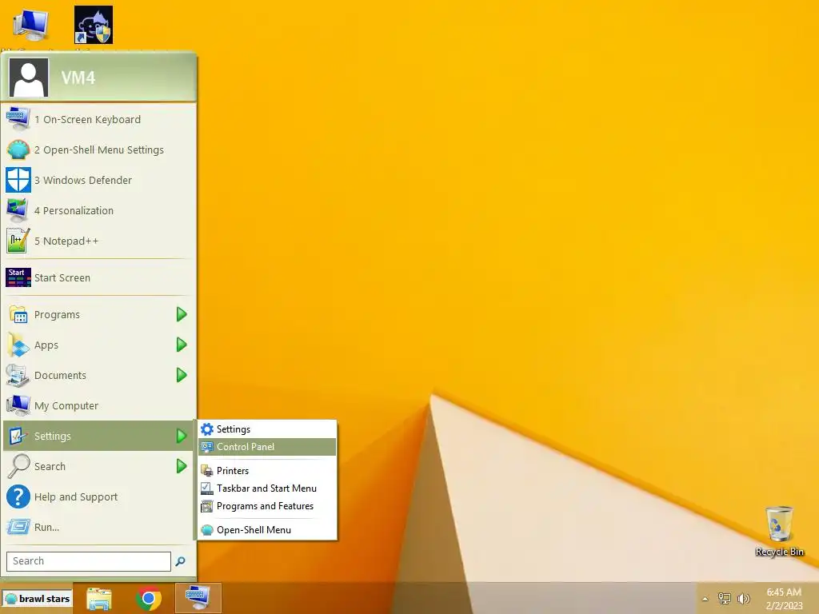The image size is (819, 614).
Task: Click the VM4 user avatar picture
Action: (x=29, y=78)
